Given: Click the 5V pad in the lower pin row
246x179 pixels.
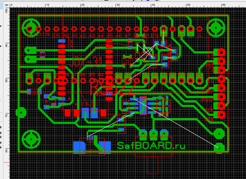Looking at the screenshot, I should 47,81.
